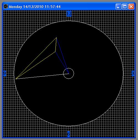Click the yellow hand's tip near the 9
This screenshot has height=140, width=138.
tap(16, 79)
